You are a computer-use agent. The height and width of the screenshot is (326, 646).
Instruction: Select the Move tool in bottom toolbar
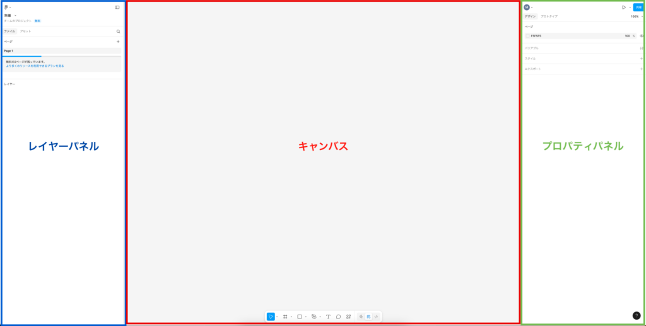270,317
